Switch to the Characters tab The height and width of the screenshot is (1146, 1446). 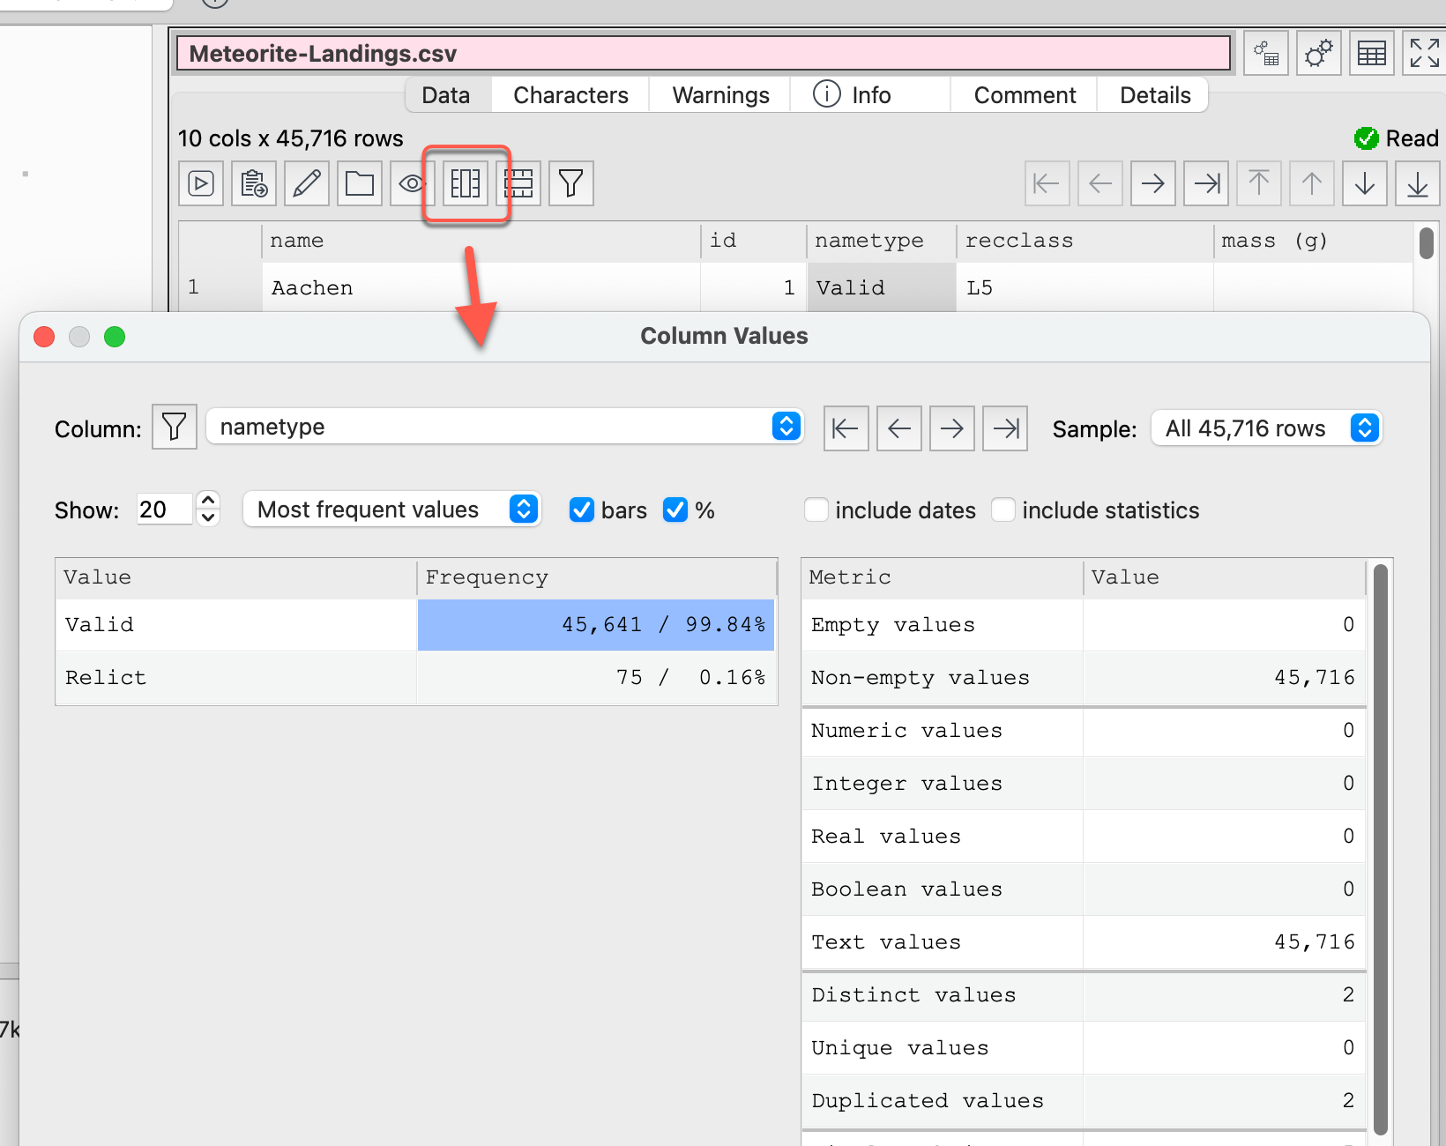click(x=571, y=95)
